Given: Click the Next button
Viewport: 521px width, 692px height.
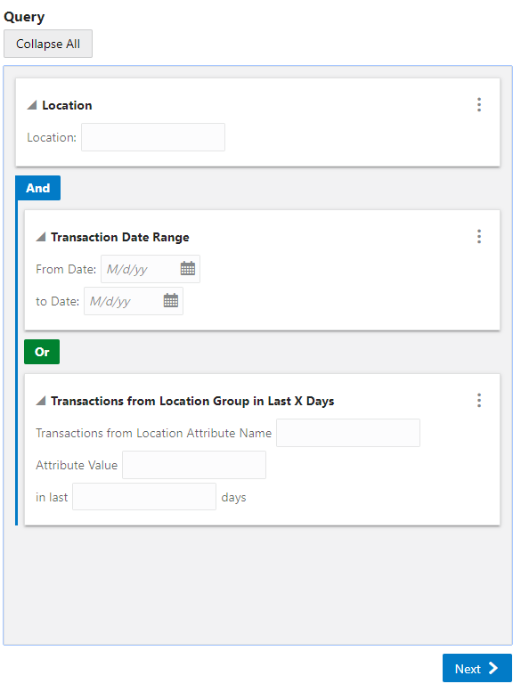Looking at the screenshot, I should click(x=477, y=668).
